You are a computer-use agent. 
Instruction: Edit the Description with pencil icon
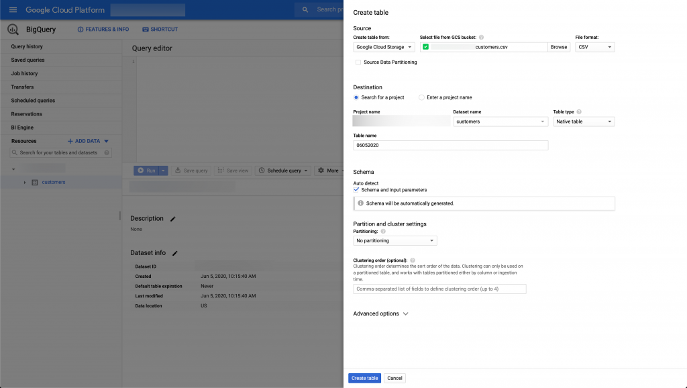tap(173, 219)
